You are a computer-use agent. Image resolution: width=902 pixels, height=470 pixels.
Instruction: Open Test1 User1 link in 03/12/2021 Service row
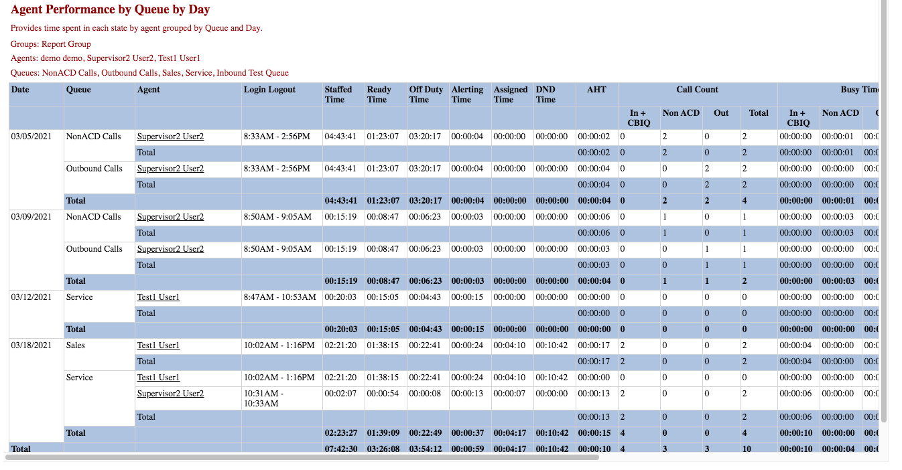click(x=158, y=297)
